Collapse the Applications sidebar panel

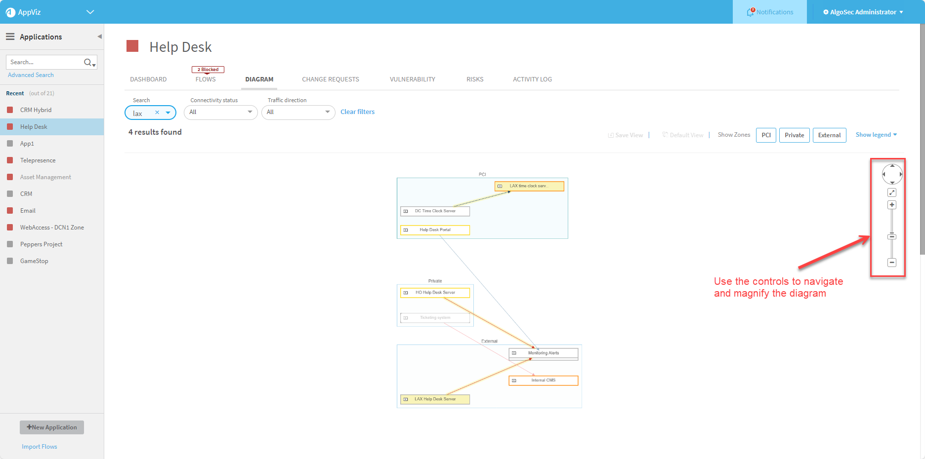[99, 37]
